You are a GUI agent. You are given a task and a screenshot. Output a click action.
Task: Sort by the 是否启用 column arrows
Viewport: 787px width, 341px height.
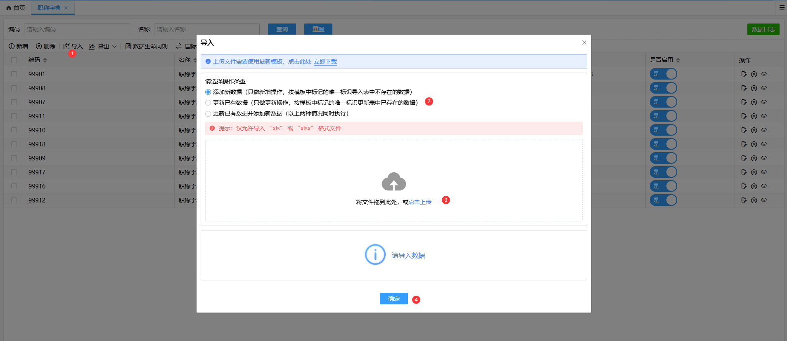(678, 60)
